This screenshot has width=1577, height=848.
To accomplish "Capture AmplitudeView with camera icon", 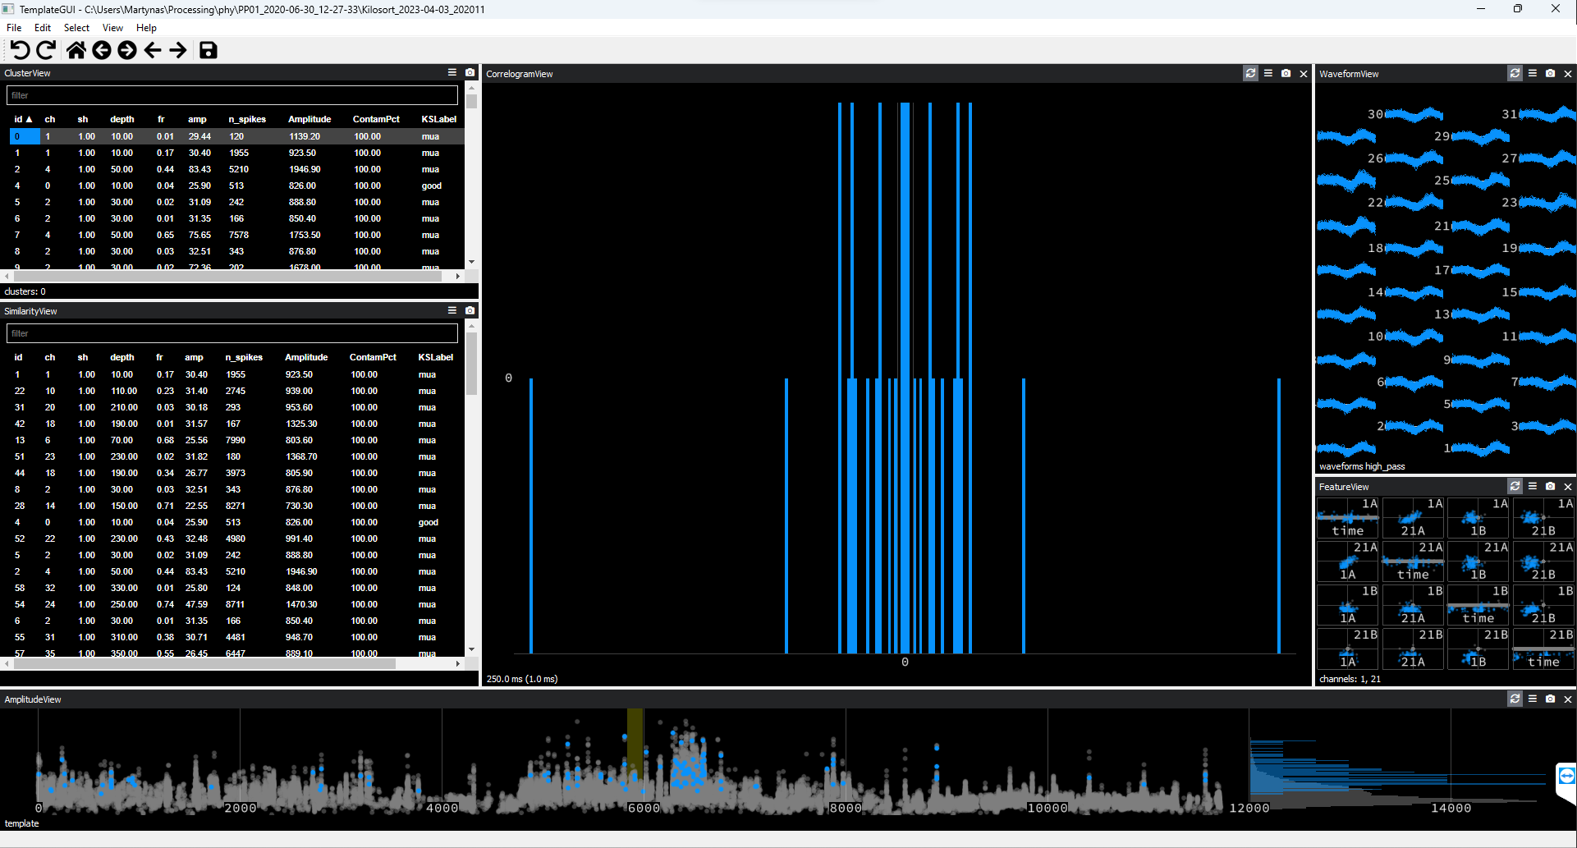I will point(1550,699).
